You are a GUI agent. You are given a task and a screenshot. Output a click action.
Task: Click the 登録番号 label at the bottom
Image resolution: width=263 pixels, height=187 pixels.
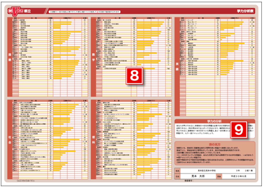188,181
